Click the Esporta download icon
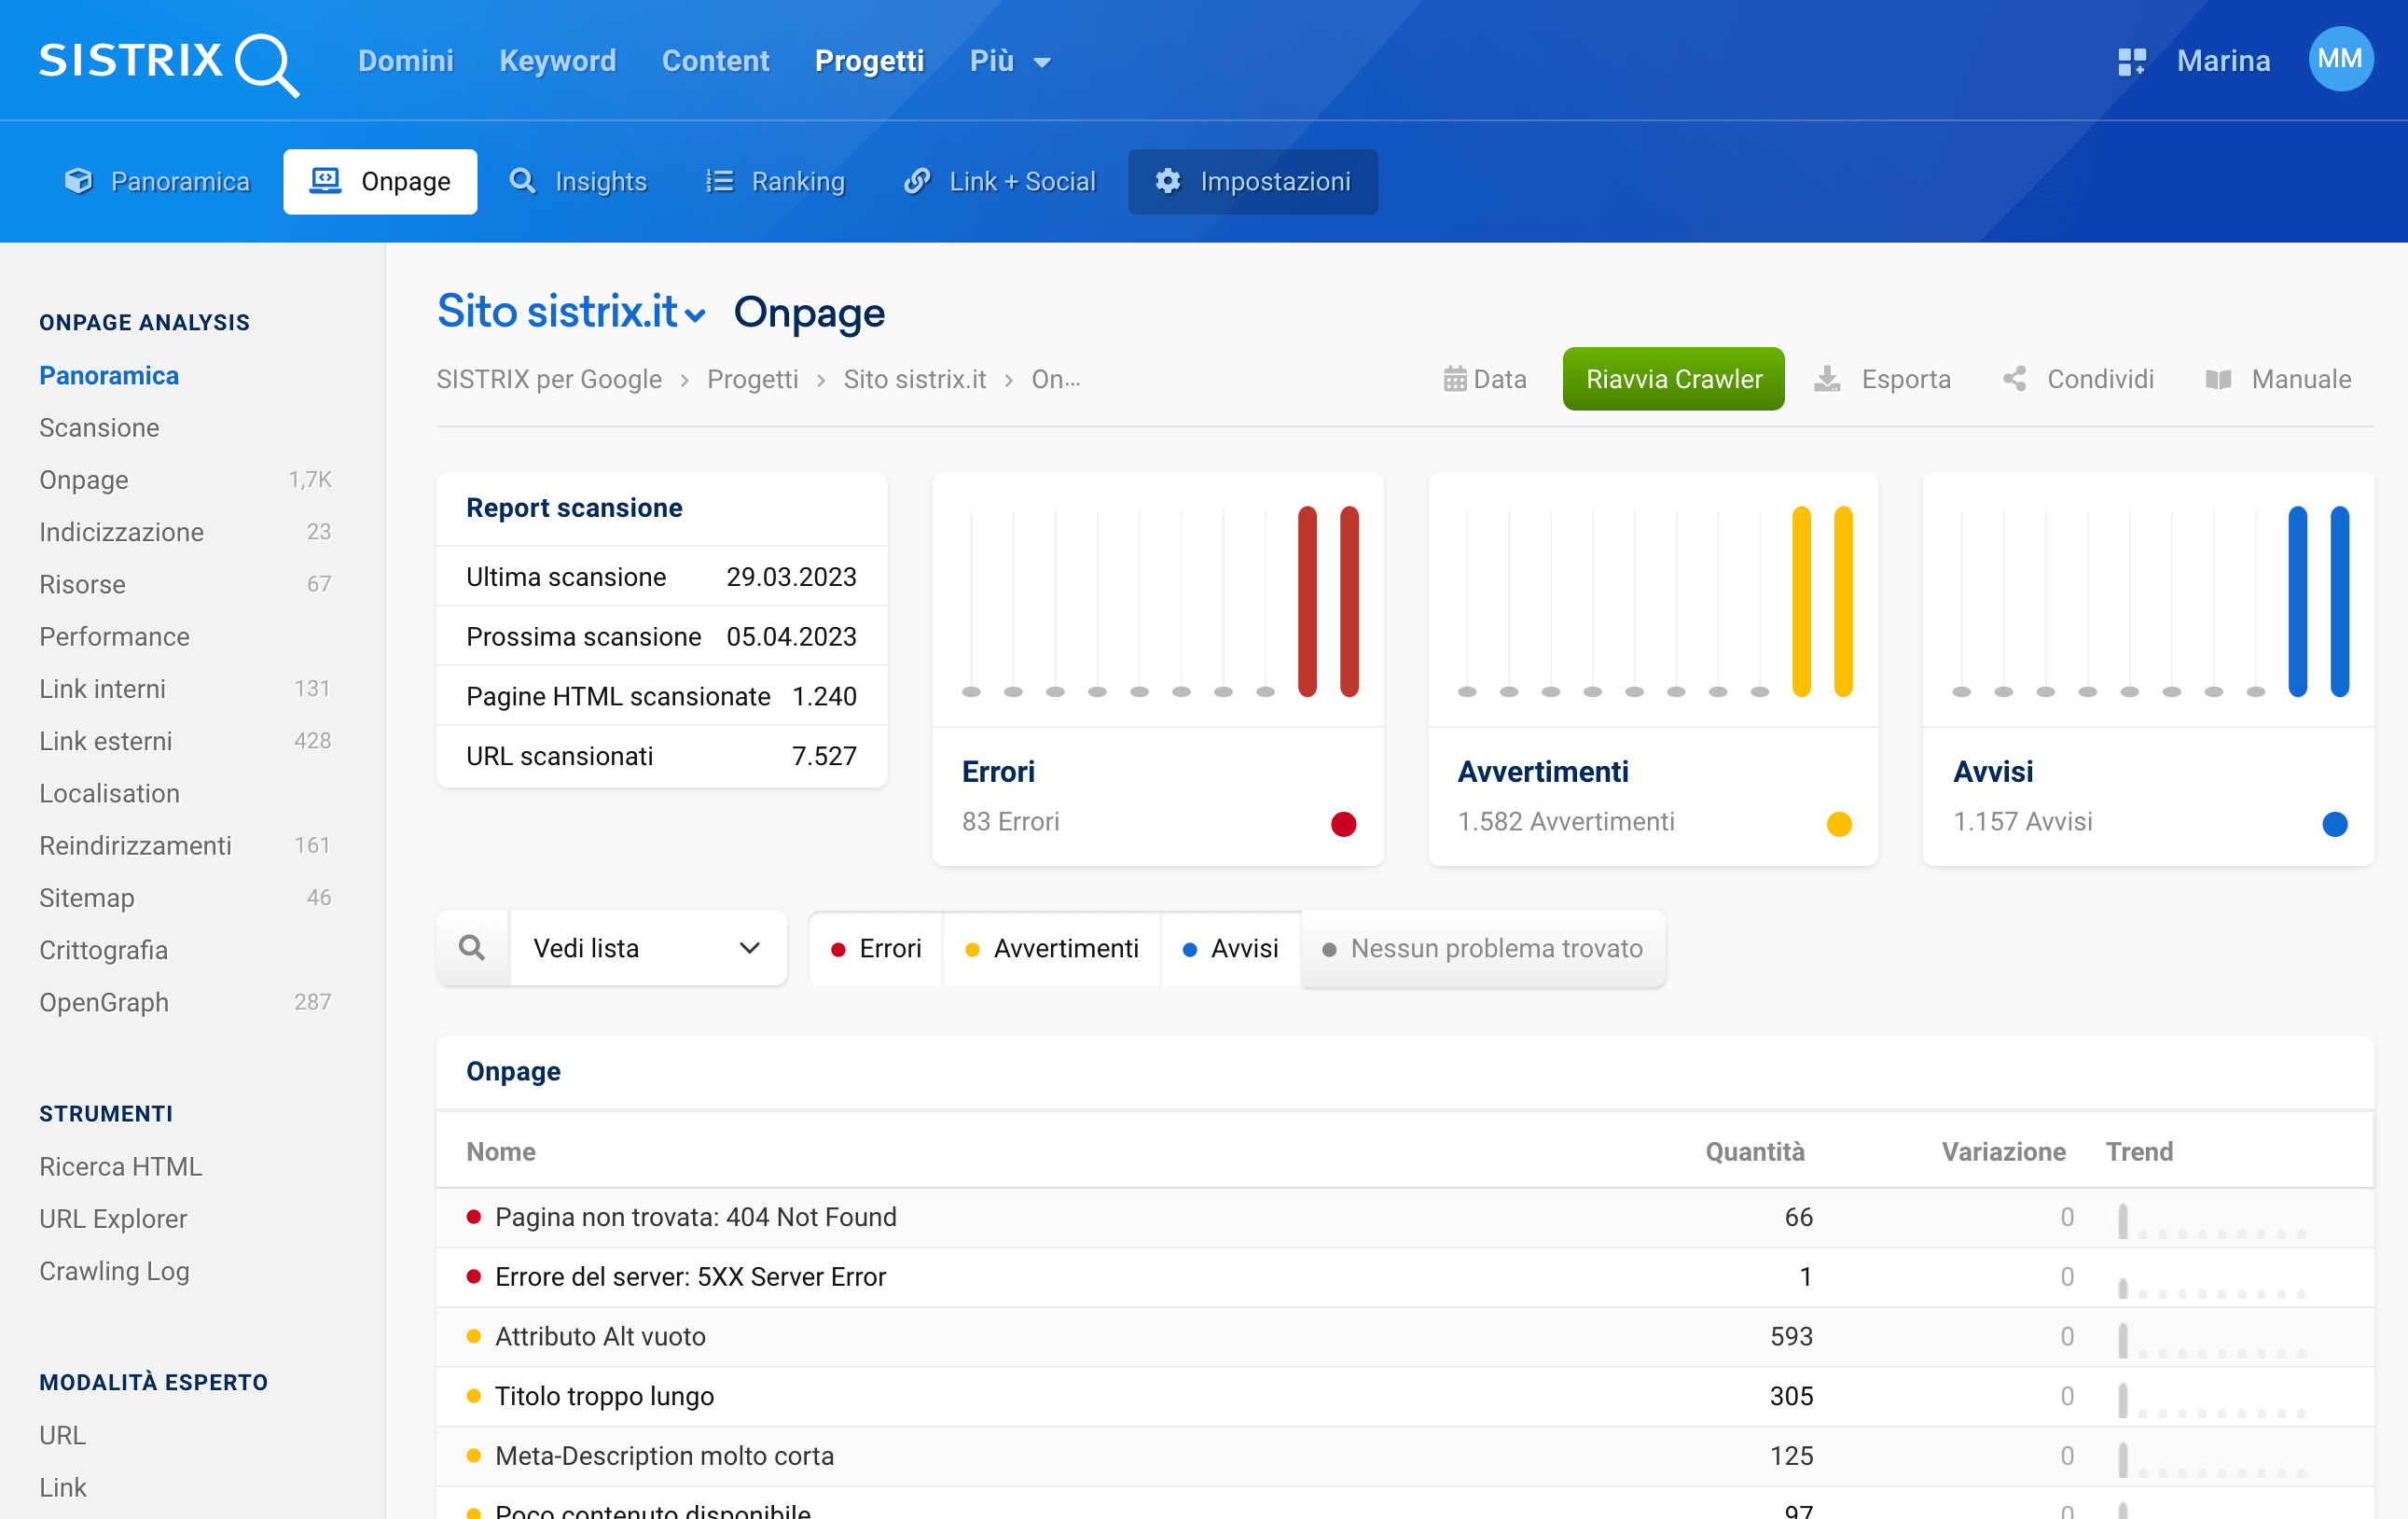This screenshot has width=2408, height=1519. pos(1827,379)
